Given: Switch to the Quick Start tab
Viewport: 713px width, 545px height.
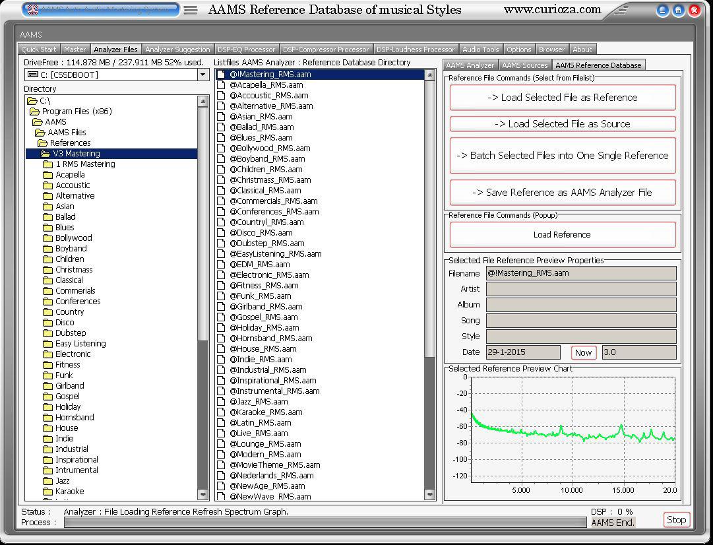Looking at the screenshot, I should [39, 49].
